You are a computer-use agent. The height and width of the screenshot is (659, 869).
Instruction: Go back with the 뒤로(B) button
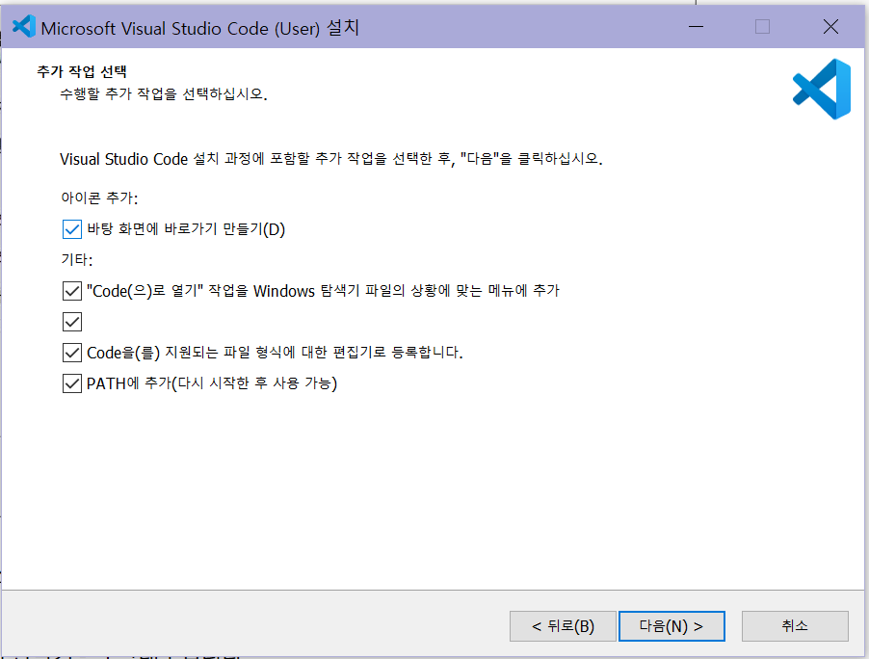click(563, 626)
